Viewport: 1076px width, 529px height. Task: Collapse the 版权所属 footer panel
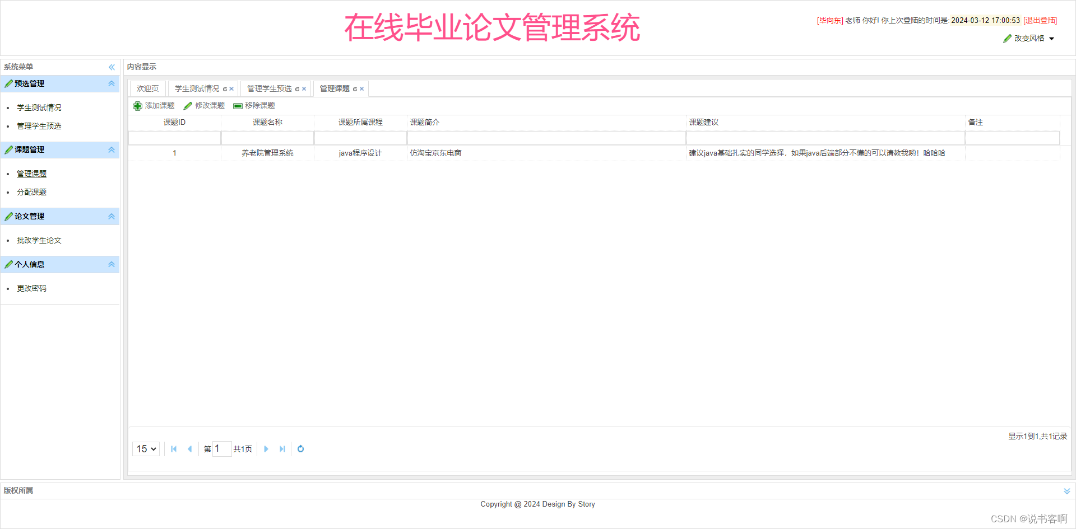coord(1067,491)
